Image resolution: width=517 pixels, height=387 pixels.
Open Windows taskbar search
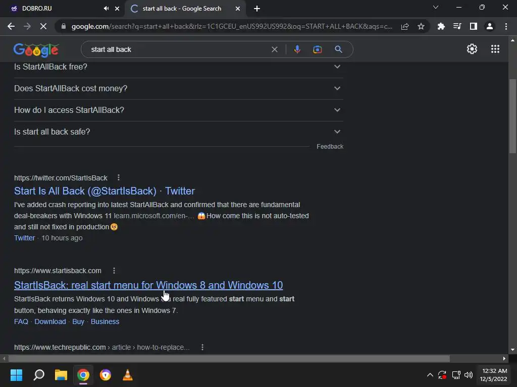coord(39,375)
